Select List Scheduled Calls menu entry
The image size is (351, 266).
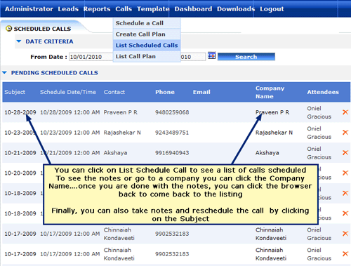click(x=147, y=45)
